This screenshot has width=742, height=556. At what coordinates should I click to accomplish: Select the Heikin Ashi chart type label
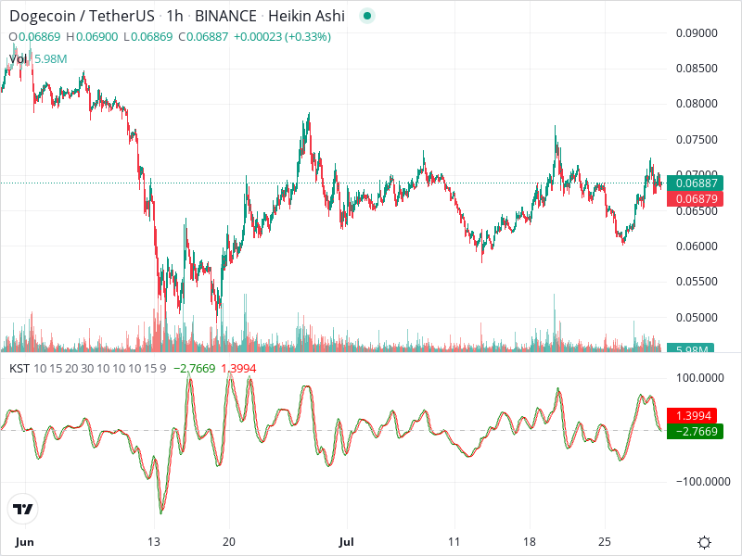(306, 16)
